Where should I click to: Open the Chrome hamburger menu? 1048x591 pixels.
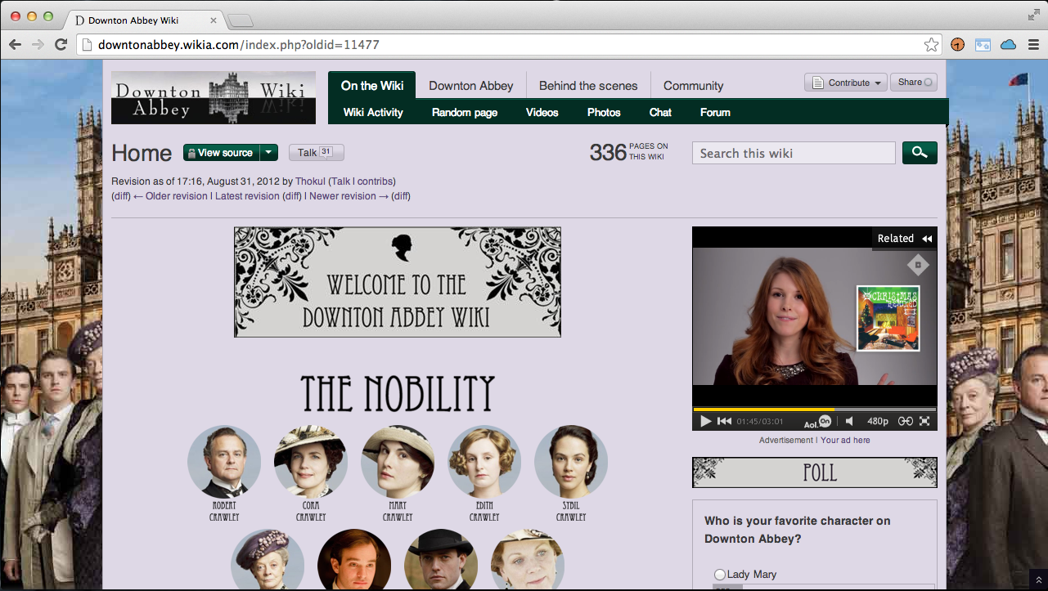(1033, 45)
